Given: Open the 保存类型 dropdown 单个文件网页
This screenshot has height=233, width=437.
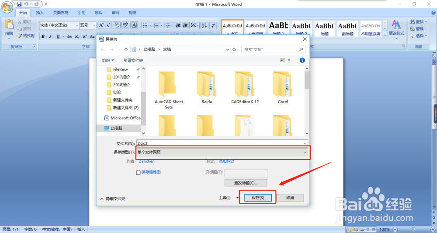Looking at the screenshot, I should click(222, 152).
